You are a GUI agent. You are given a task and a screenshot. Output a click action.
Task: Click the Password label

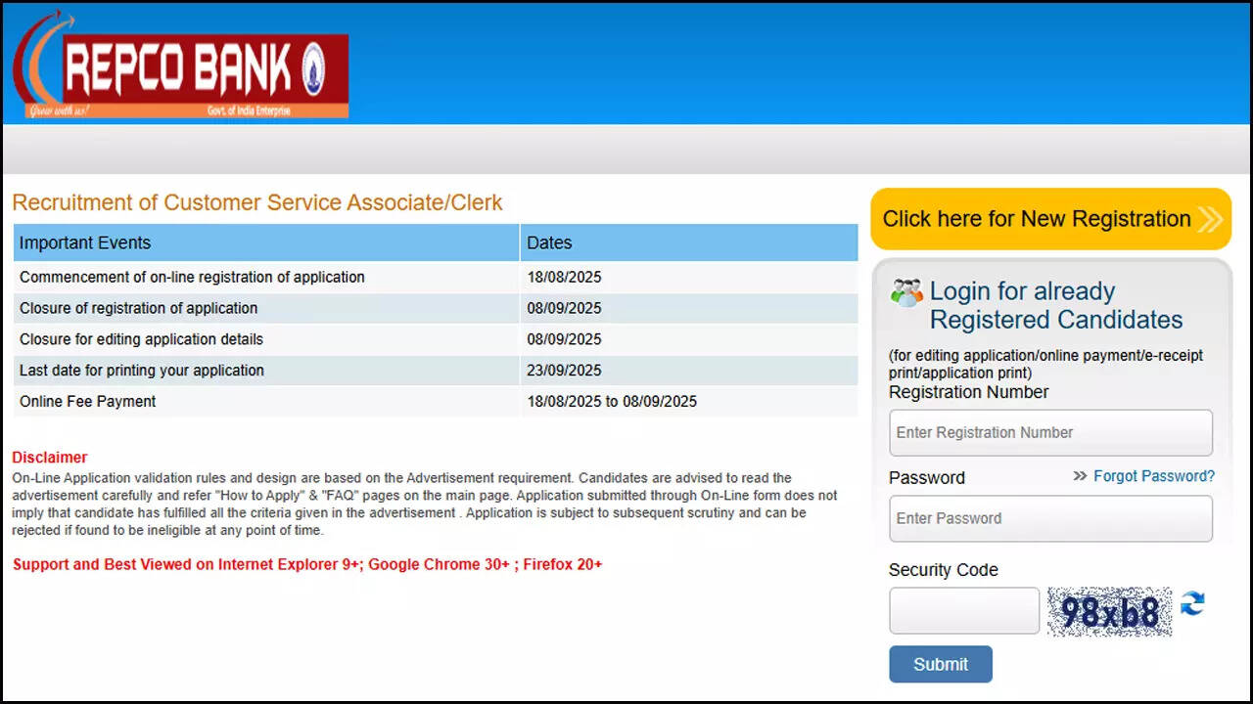pyautogui.click(x=927, y=477)
